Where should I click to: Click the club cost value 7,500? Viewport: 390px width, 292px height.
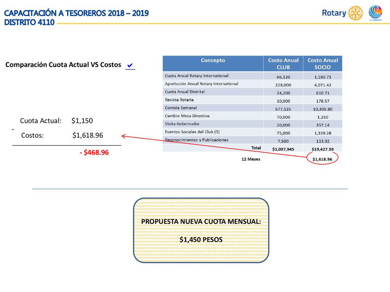283,141
